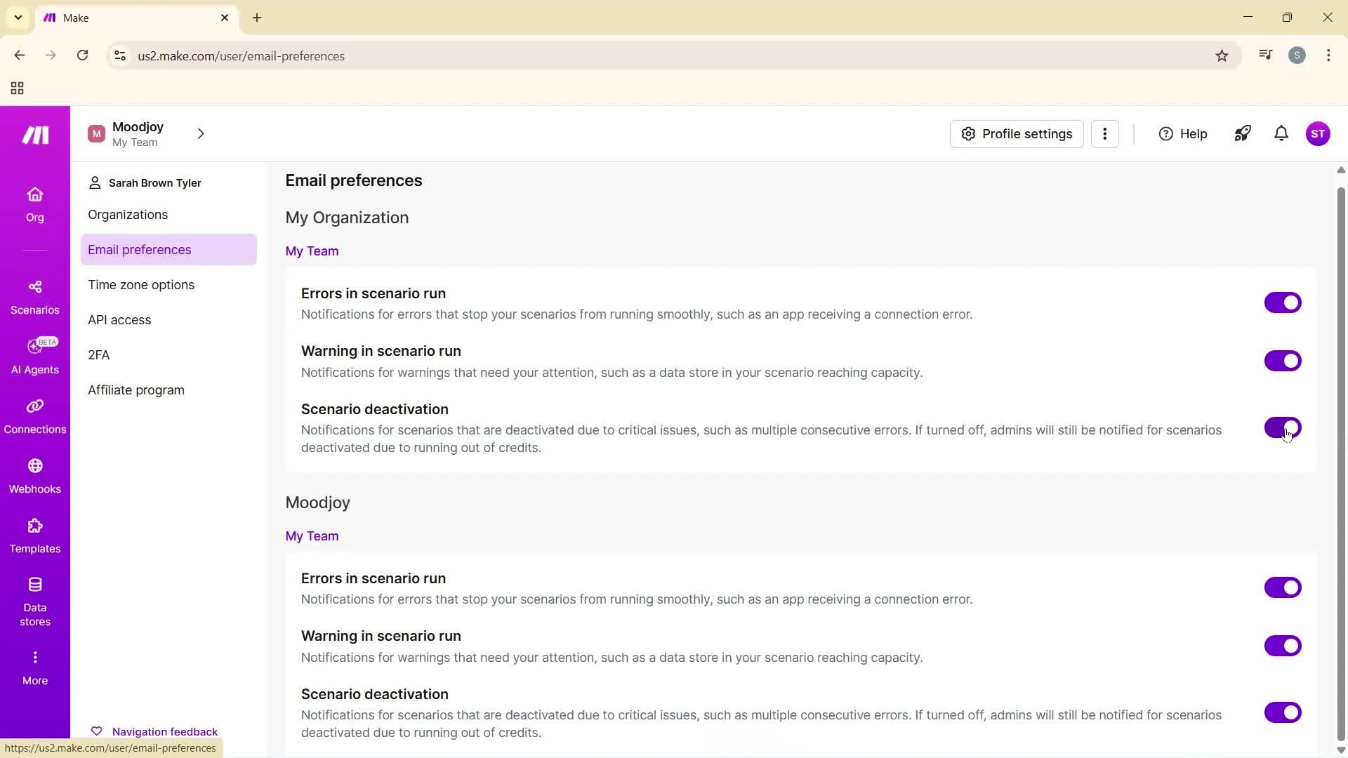Viewport: 1348px width, 758px height.
Task: Expand the Moodjoy team switcher chevron
Action: (201, 133)
